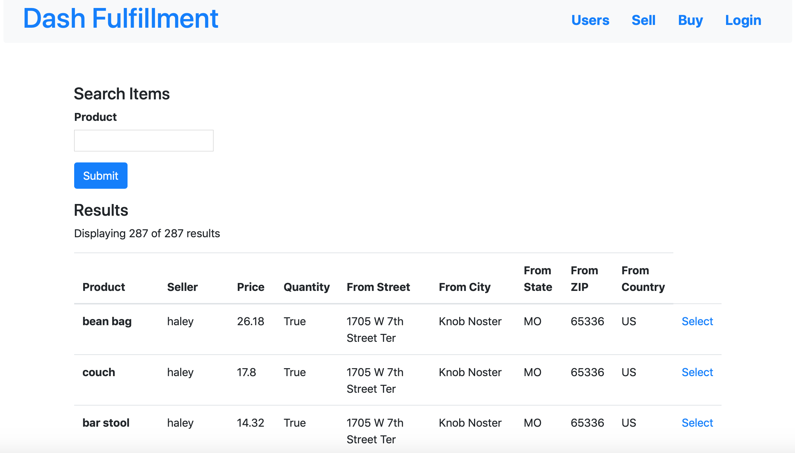795x453 pixels.
Task: Click the bean bag product name
Action: 107,321
